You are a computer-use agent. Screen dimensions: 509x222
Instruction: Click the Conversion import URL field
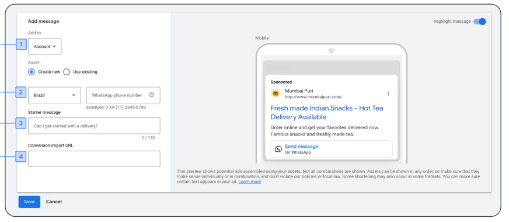tap(94, 159)
